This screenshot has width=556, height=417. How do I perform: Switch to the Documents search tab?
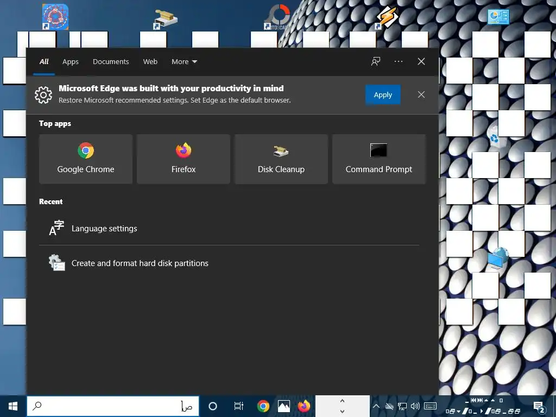[111, 62]
